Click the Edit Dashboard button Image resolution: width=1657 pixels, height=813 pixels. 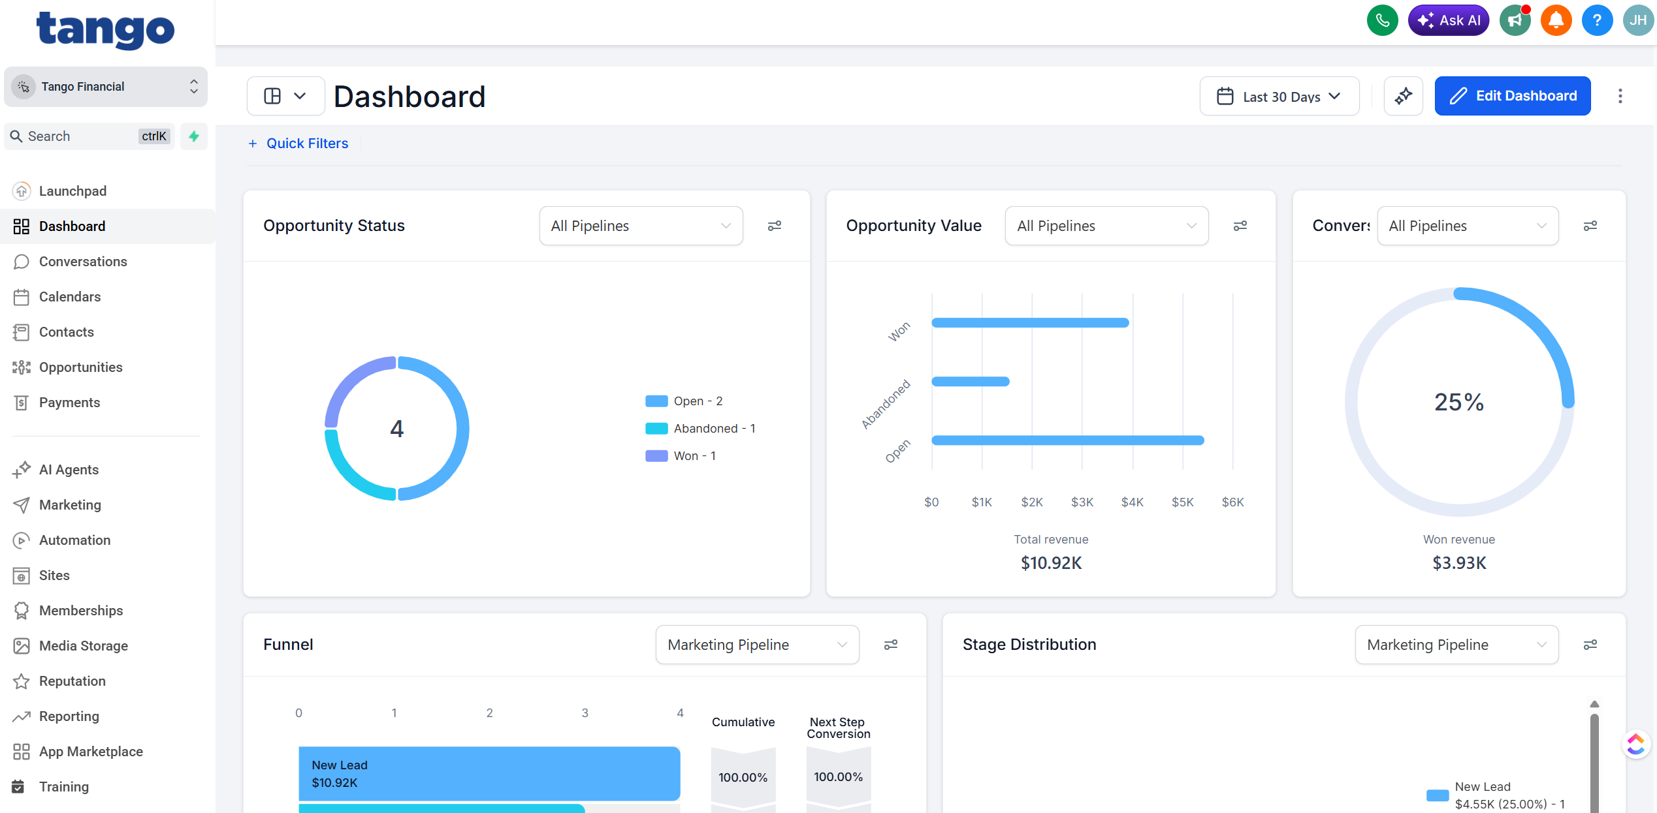point(1513,96)
